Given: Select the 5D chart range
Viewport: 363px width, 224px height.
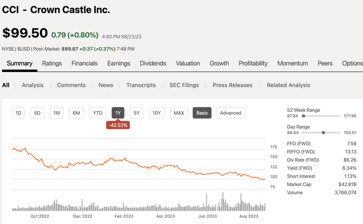Looking at the screenshot, I should pos(37,113).
